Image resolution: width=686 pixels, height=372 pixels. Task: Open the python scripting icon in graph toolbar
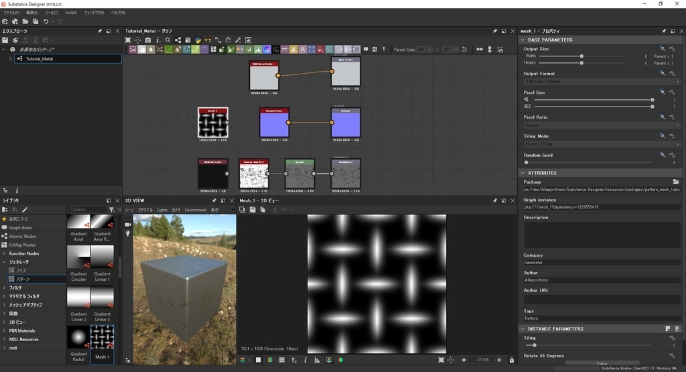pyautogui.click(x=198, y=40)
